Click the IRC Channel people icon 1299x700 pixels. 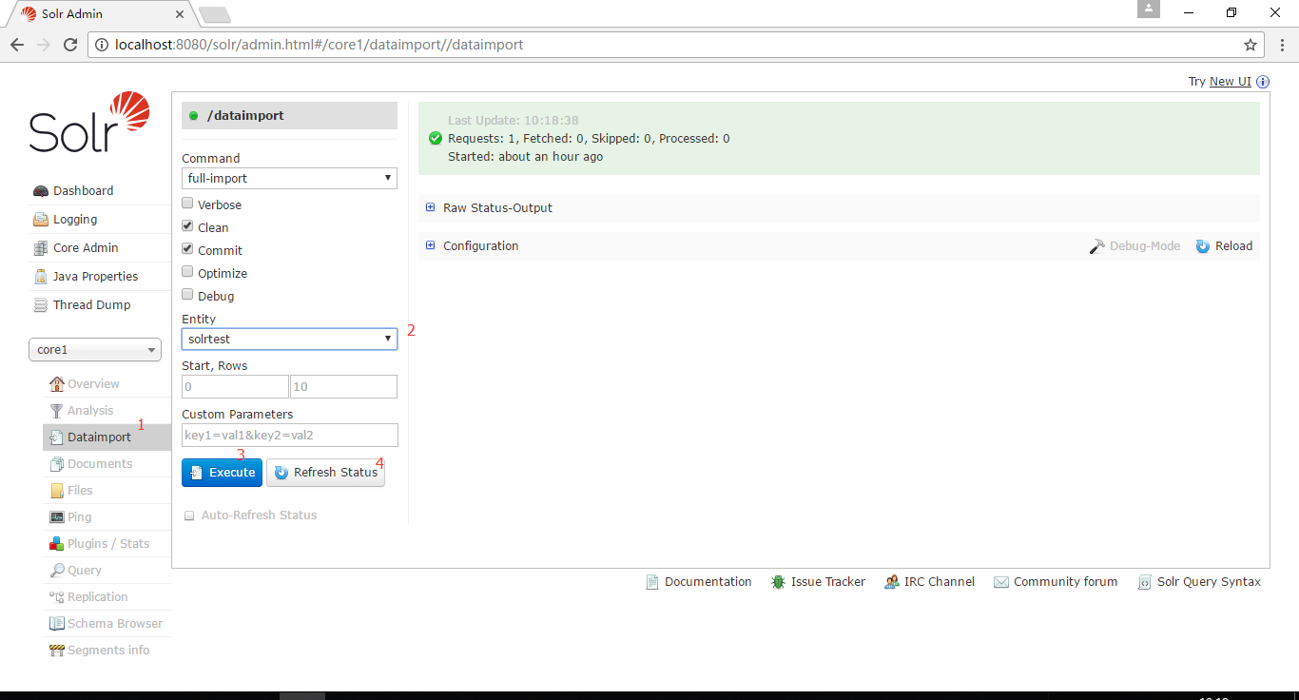coord(892,582)
